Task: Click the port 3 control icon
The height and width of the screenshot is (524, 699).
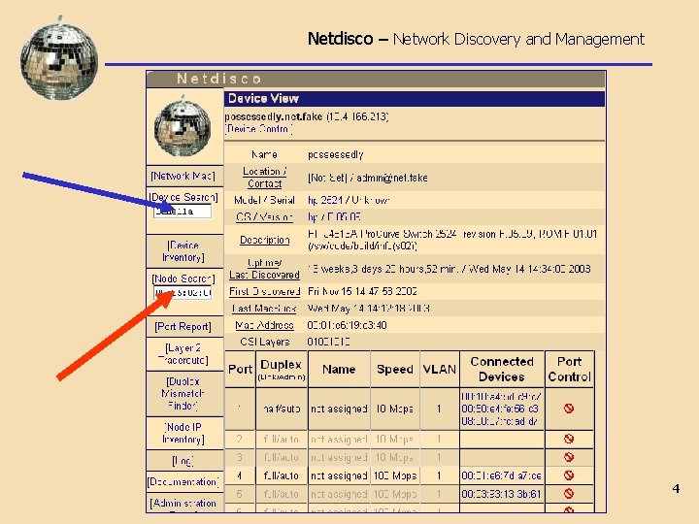Action: (x=569, y=457)
